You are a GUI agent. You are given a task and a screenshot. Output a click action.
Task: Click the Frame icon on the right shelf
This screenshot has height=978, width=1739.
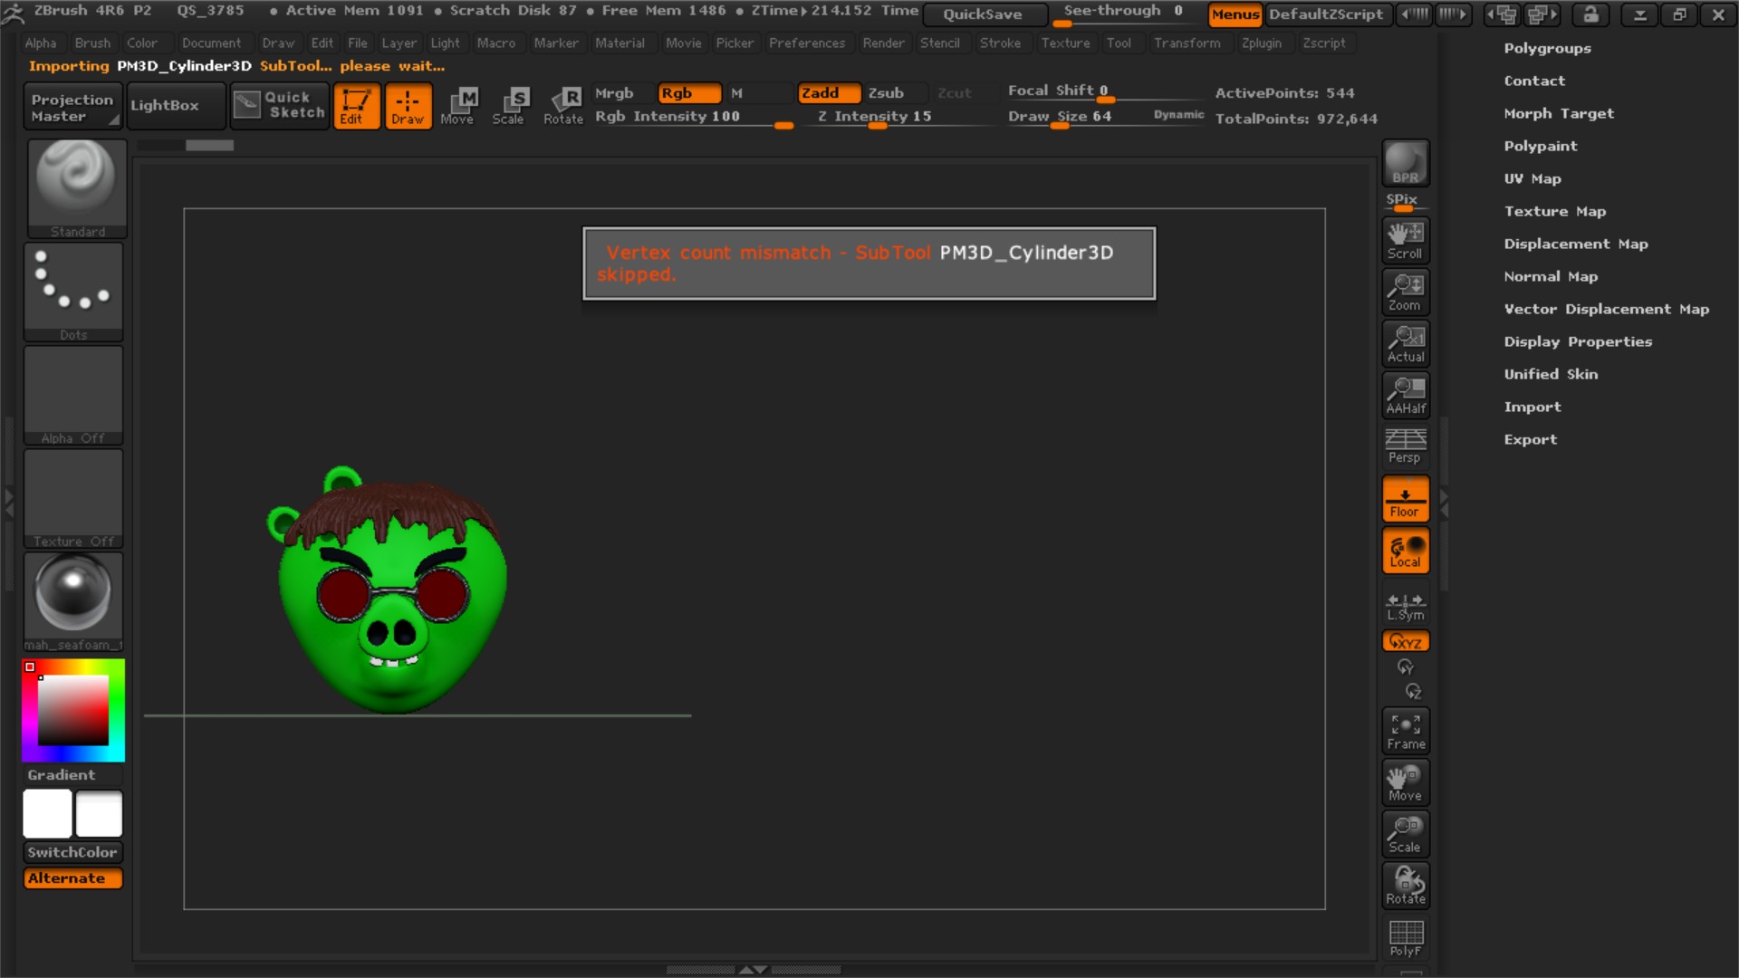pos(1405,730)
